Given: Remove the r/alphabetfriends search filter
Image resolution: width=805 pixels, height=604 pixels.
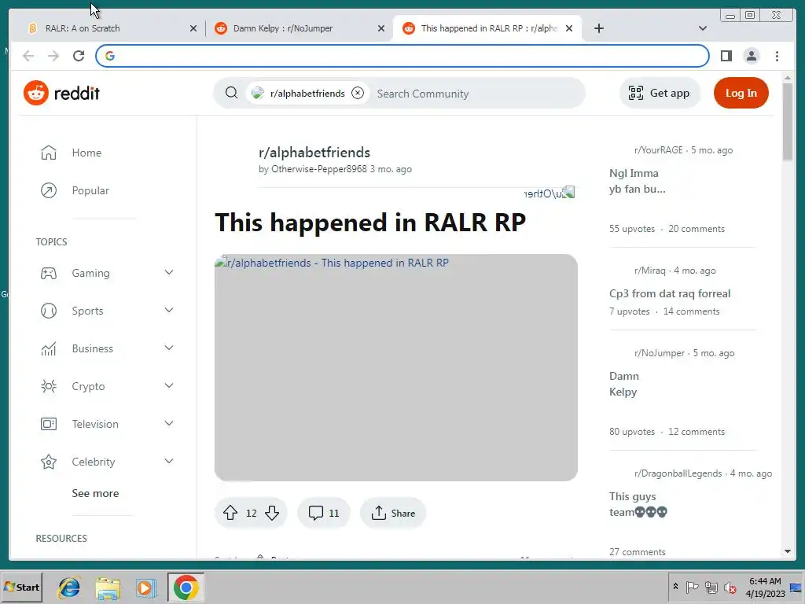Looking at the screenshot, I should click(x=358, y=93).
